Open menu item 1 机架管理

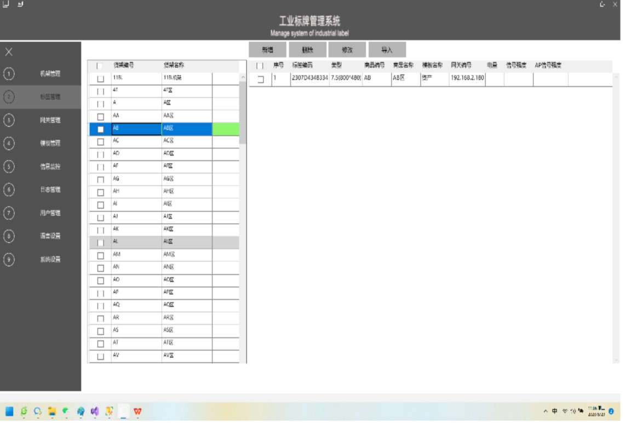(x=50, y=73)
